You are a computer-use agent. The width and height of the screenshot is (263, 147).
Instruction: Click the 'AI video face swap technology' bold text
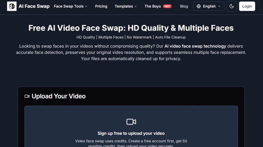tap(195, 46)
